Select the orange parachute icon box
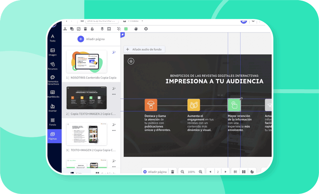319x194 pixels. 151,105
